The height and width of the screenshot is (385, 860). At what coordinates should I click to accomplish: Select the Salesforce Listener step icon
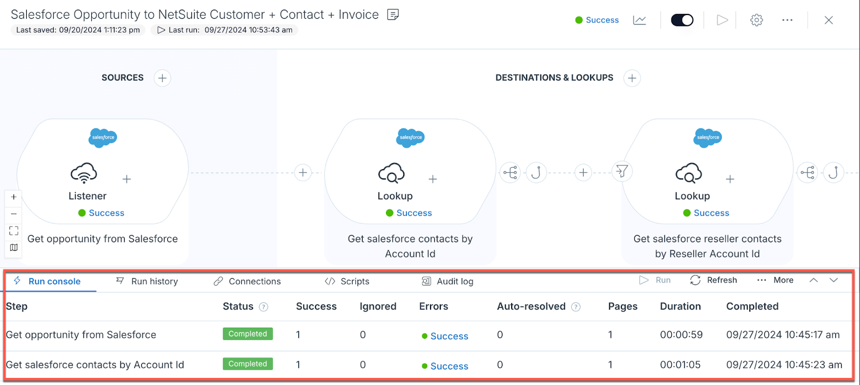tap(84, 173)
